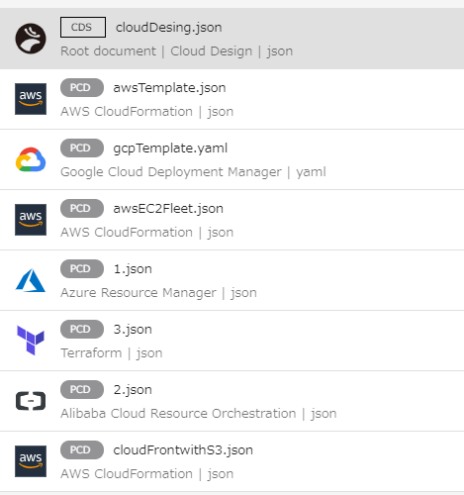
Task: Click the Cloud Design root document icon
Action: (31, 39)
